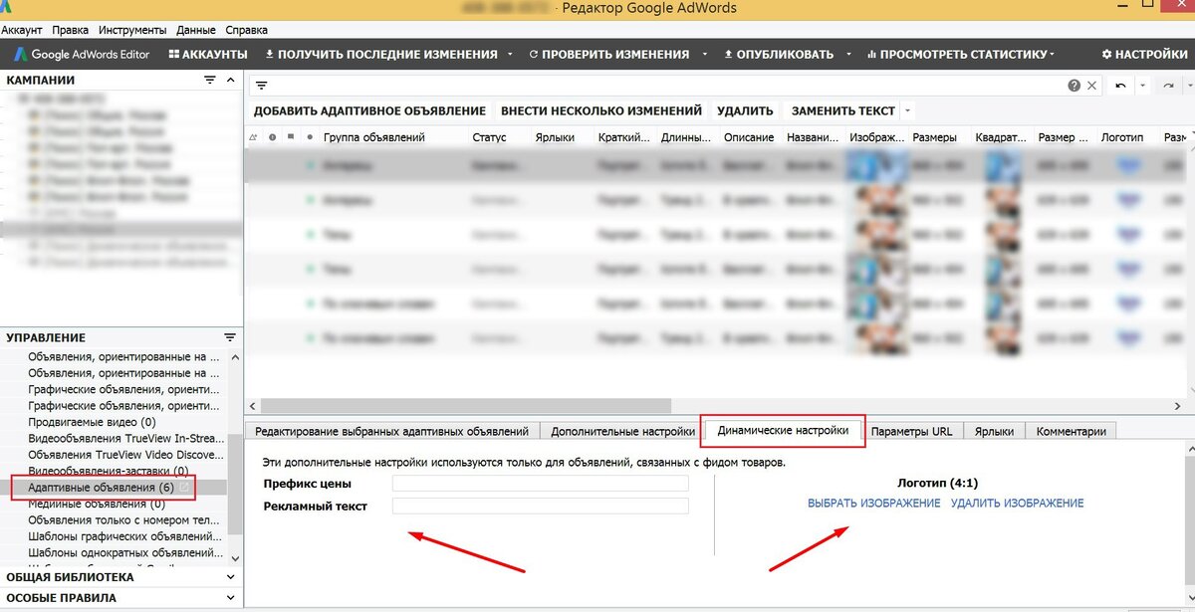The image size is (1195, 612).
Task: Open Настройки with the gear icon
Action: 1144,54
